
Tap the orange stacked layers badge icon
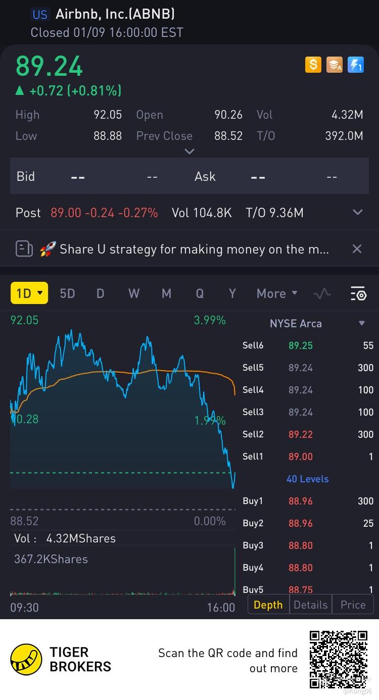[335, 65]
